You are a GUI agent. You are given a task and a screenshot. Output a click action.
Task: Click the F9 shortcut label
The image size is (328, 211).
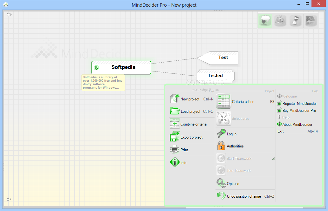[272, 101]
